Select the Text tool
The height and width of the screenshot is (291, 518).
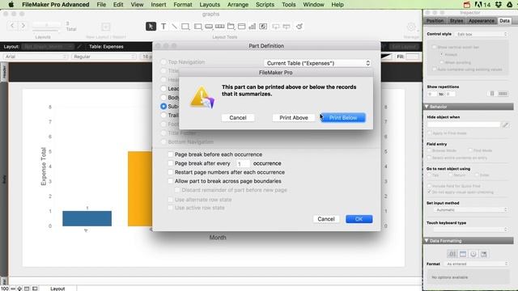click(163, 27)
